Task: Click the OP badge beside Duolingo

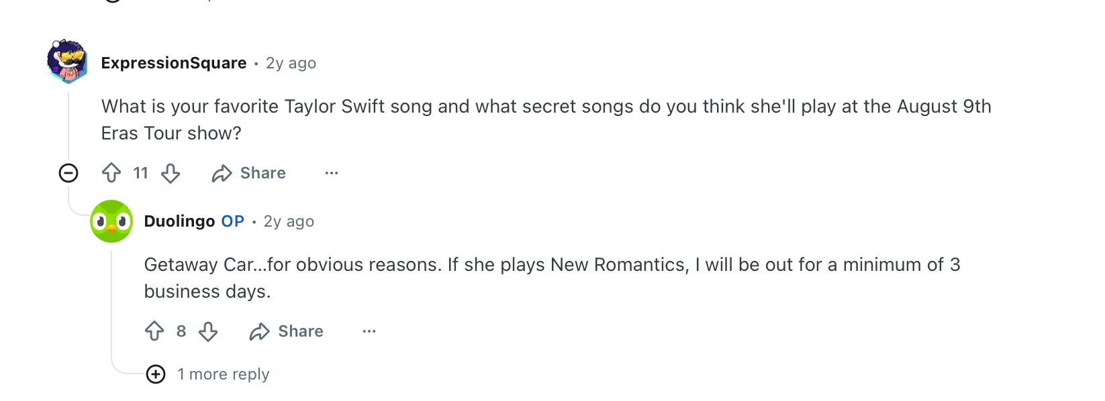Action: tap(233, 221)
